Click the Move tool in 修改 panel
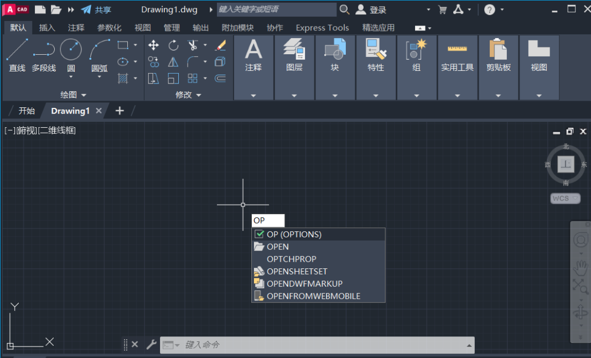Image resolution: width=591 pixels, height=358 pixels. [x=154, y=45]
